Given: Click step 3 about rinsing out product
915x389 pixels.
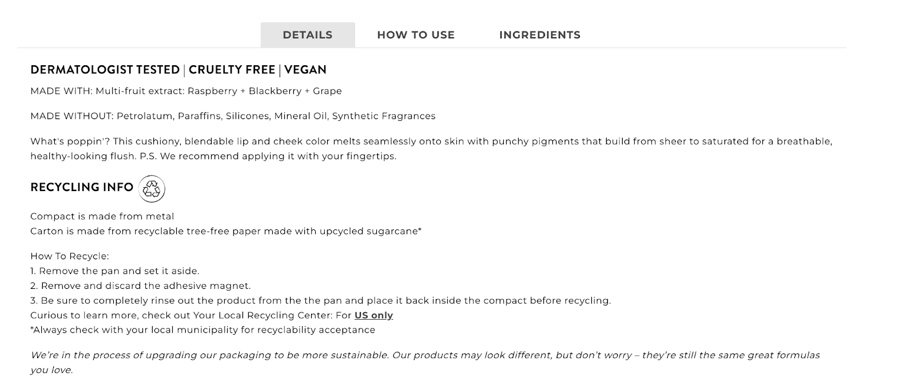Looking at the screenshot, I should (x=320, y=301).
